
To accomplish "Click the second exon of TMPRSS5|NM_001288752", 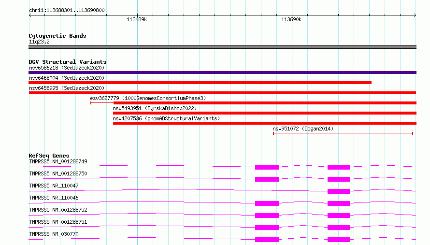I will tap(339, 216).
